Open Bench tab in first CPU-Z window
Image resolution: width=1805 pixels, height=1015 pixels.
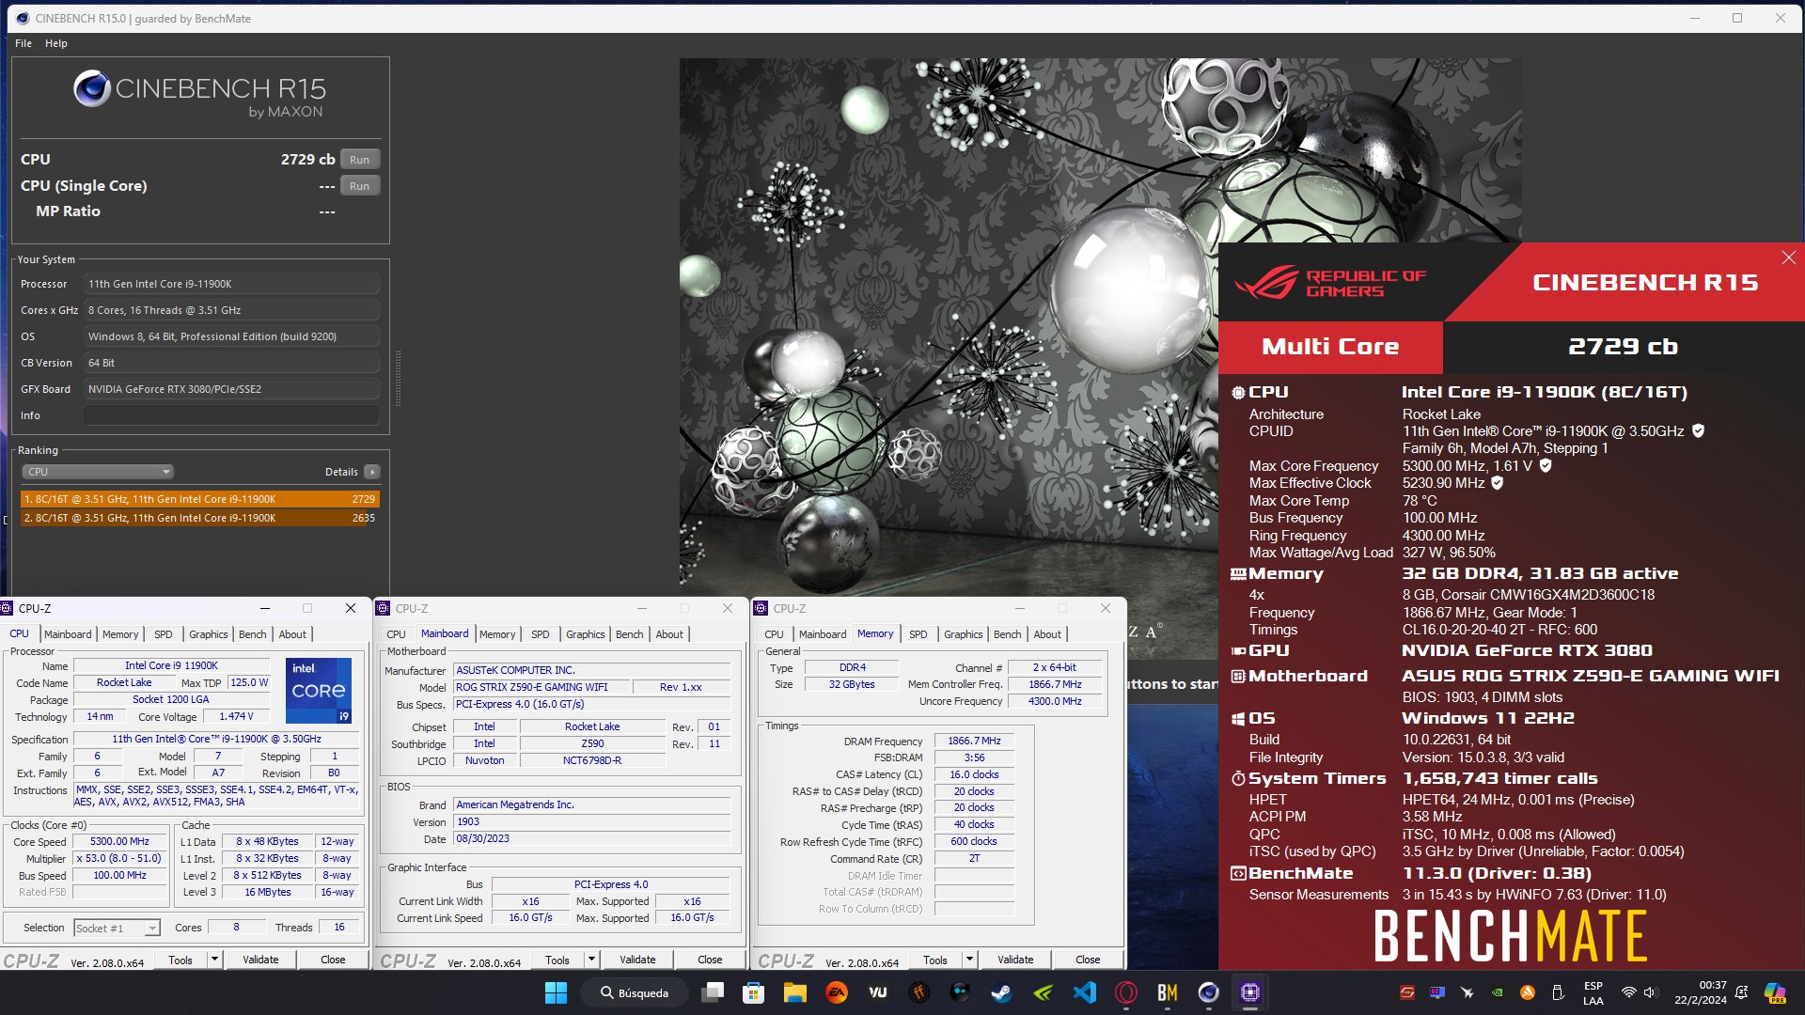pyautogui.click(x=252, y=634)
